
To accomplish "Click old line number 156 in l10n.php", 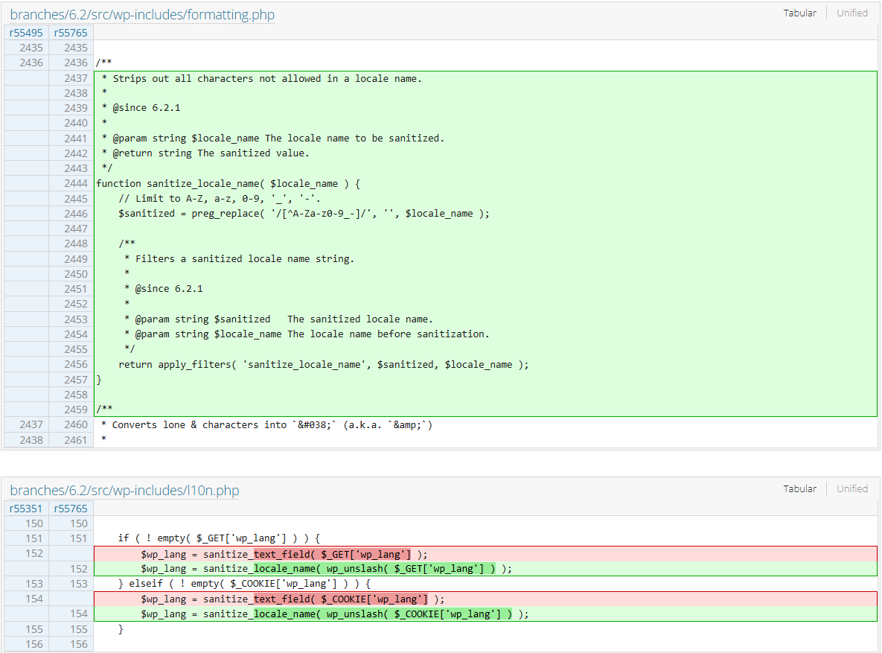I will click(33, 644).
